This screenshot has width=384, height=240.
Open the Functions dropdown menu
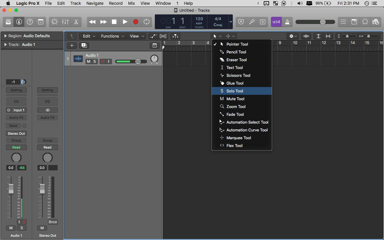pos(112,36)
